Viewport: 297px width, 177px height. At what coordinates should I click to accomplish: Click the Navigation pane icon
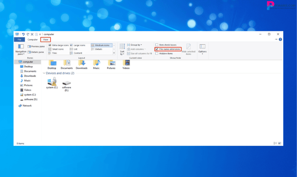coord(21,47)
